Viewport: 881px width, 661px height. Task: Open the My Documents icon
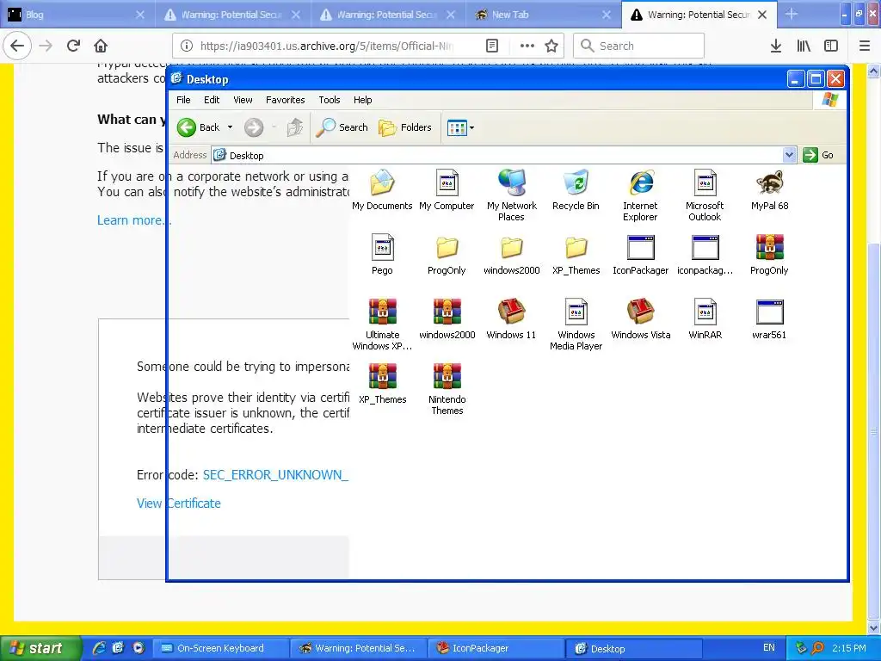tap(382, 182)
